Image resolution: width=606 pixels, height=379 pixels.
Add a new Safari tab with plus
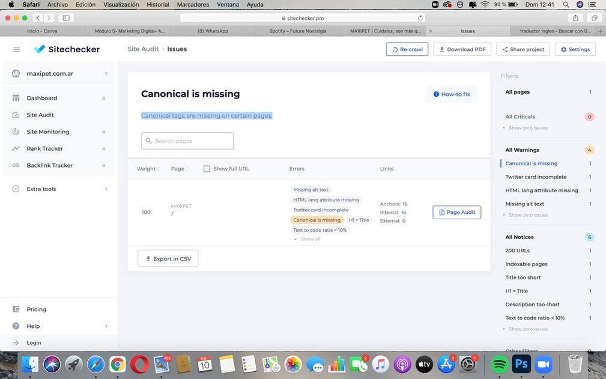click(600, 31)
